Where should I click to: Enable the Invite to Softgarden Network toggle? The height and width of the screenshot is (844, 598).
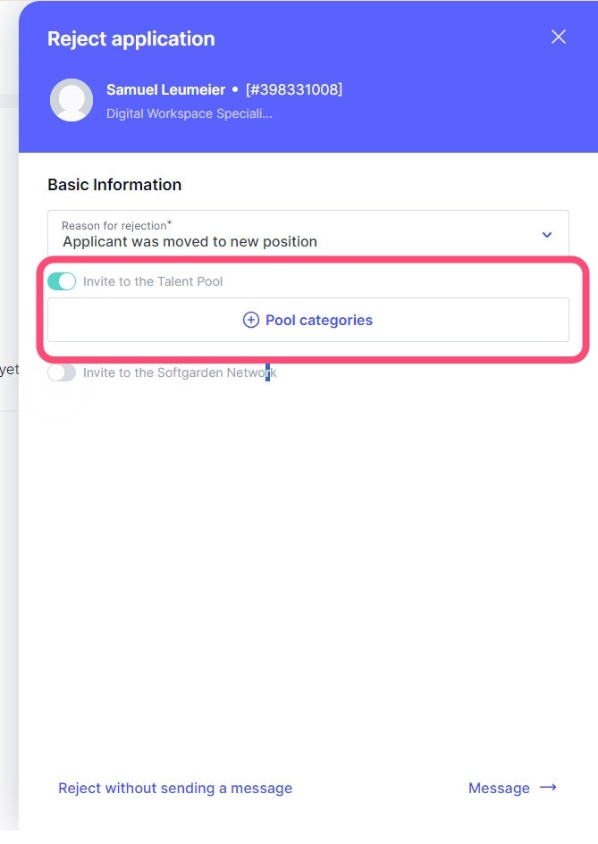62,372
